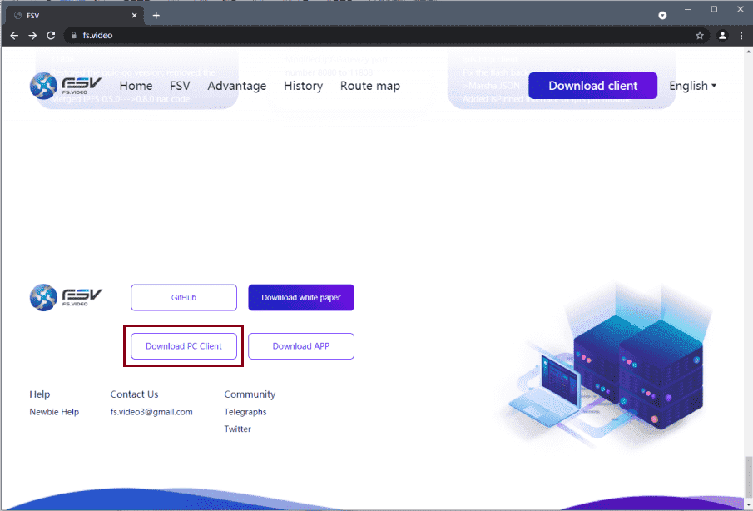This screenshot has height=511, width=753.
Task: Go to Home in navigation menu
Action: (136, 86)
